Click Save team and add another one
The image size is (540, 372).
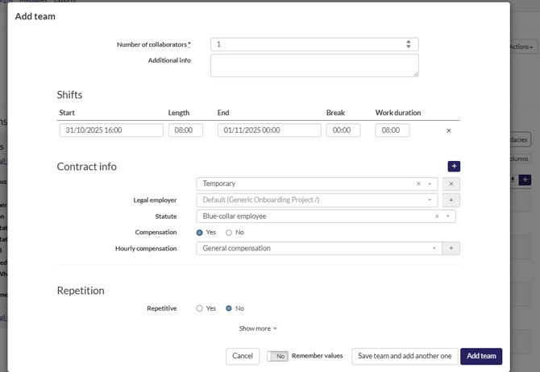coord(405,356)
